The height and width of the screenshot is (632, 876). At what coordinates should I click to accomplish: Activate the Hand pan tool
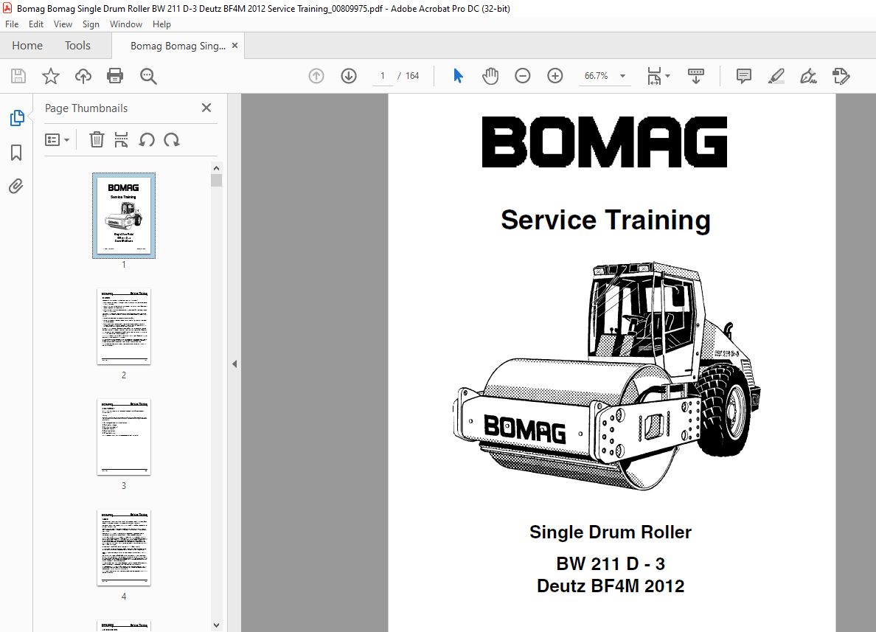coord(490,76)
